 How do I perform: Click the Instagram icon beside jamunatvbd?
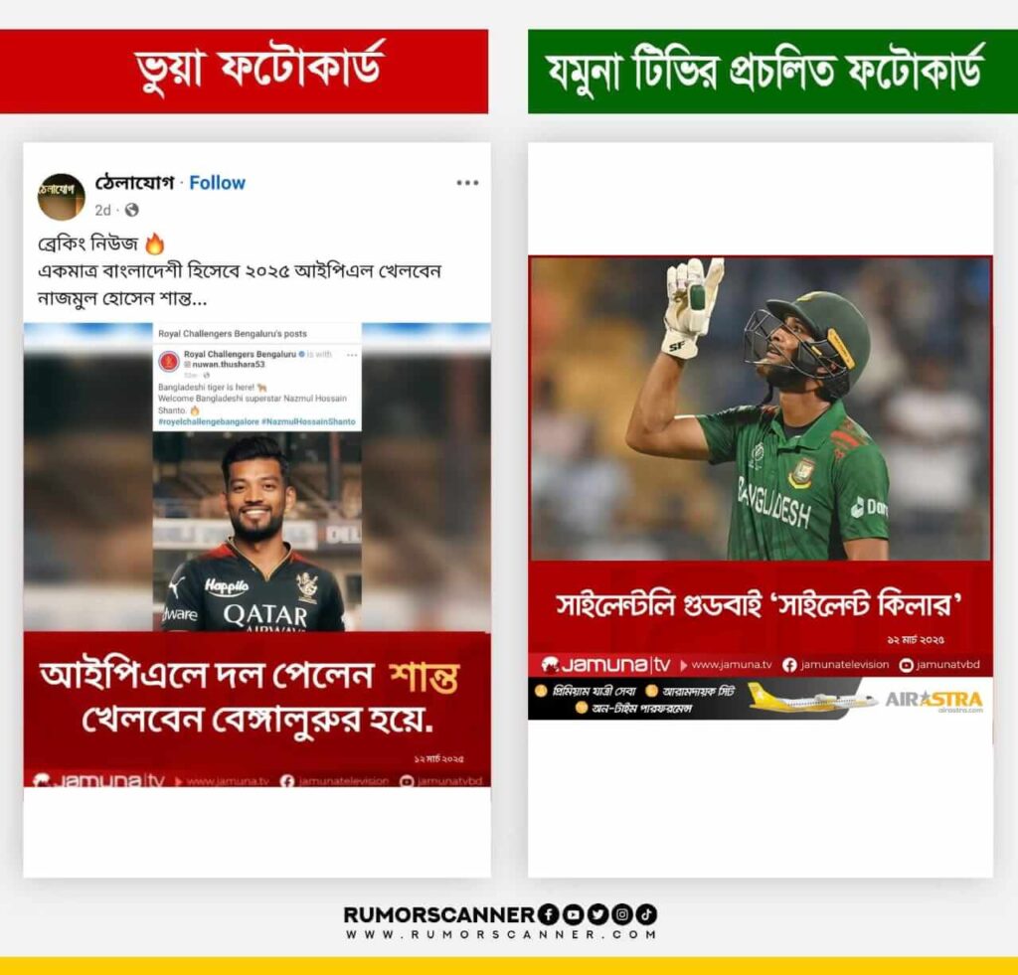coord(906,665)
